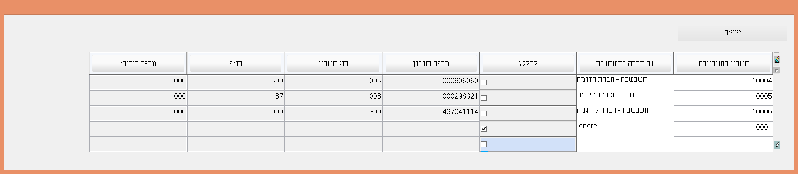Viewport: 798px width, 174px height.
Task: Click the לדלג? column header
Action: 528,63
